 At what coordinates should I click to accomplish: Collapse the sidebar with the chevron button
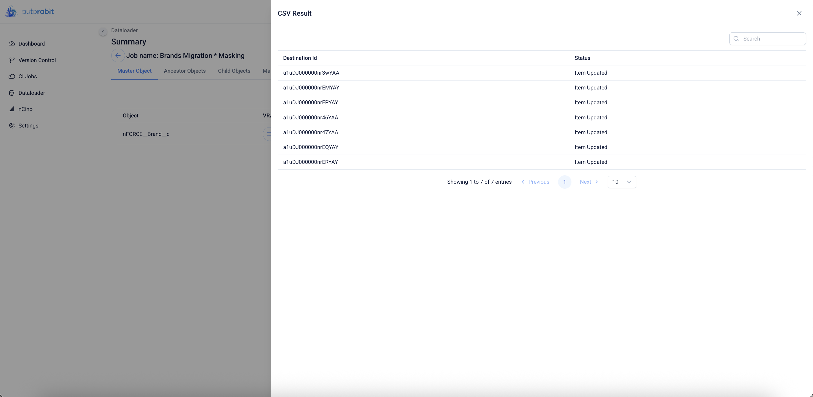pos(103,32)
